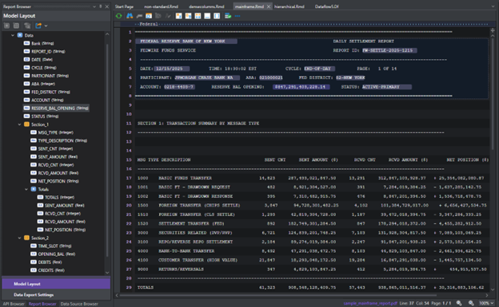Click the Section_1 orange table icon
The width and height of the screenshot is (499, 307).
26,124
